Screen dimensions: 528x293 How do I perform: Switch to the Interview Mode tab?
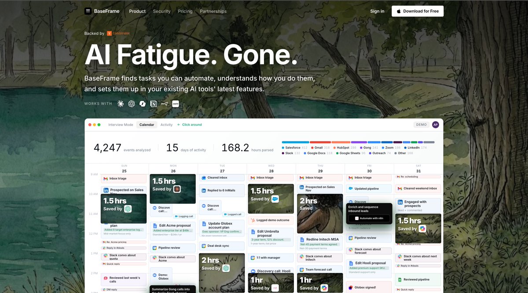121,125
